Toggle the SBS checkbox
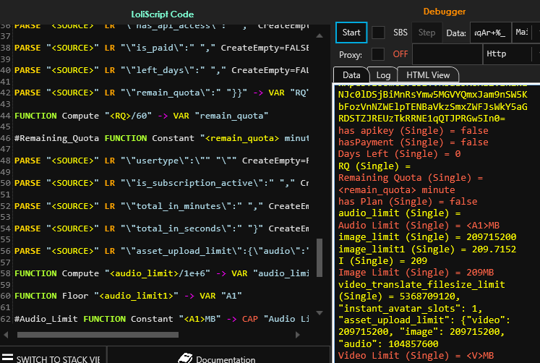540x363 pixels. pos(378,33)
